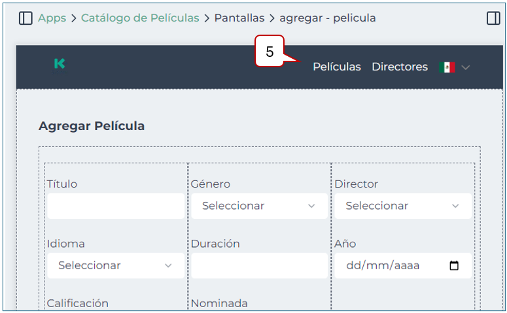This screenshot has width=507, height=313.
Task: Click the Agregar Película heading
Action: click(x=92, y=125)
